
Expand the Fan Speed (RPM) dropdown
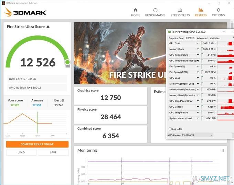[198, 72]
